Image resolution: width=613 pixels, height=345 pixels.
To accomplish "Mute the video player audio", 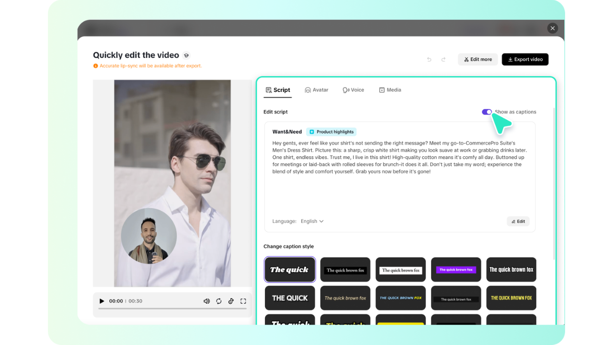I will 206,301.
